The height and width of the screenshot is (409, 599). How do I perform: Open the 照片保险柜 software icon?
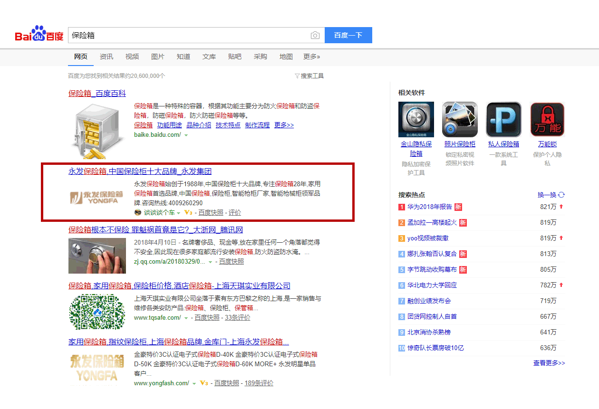[460, 119]
